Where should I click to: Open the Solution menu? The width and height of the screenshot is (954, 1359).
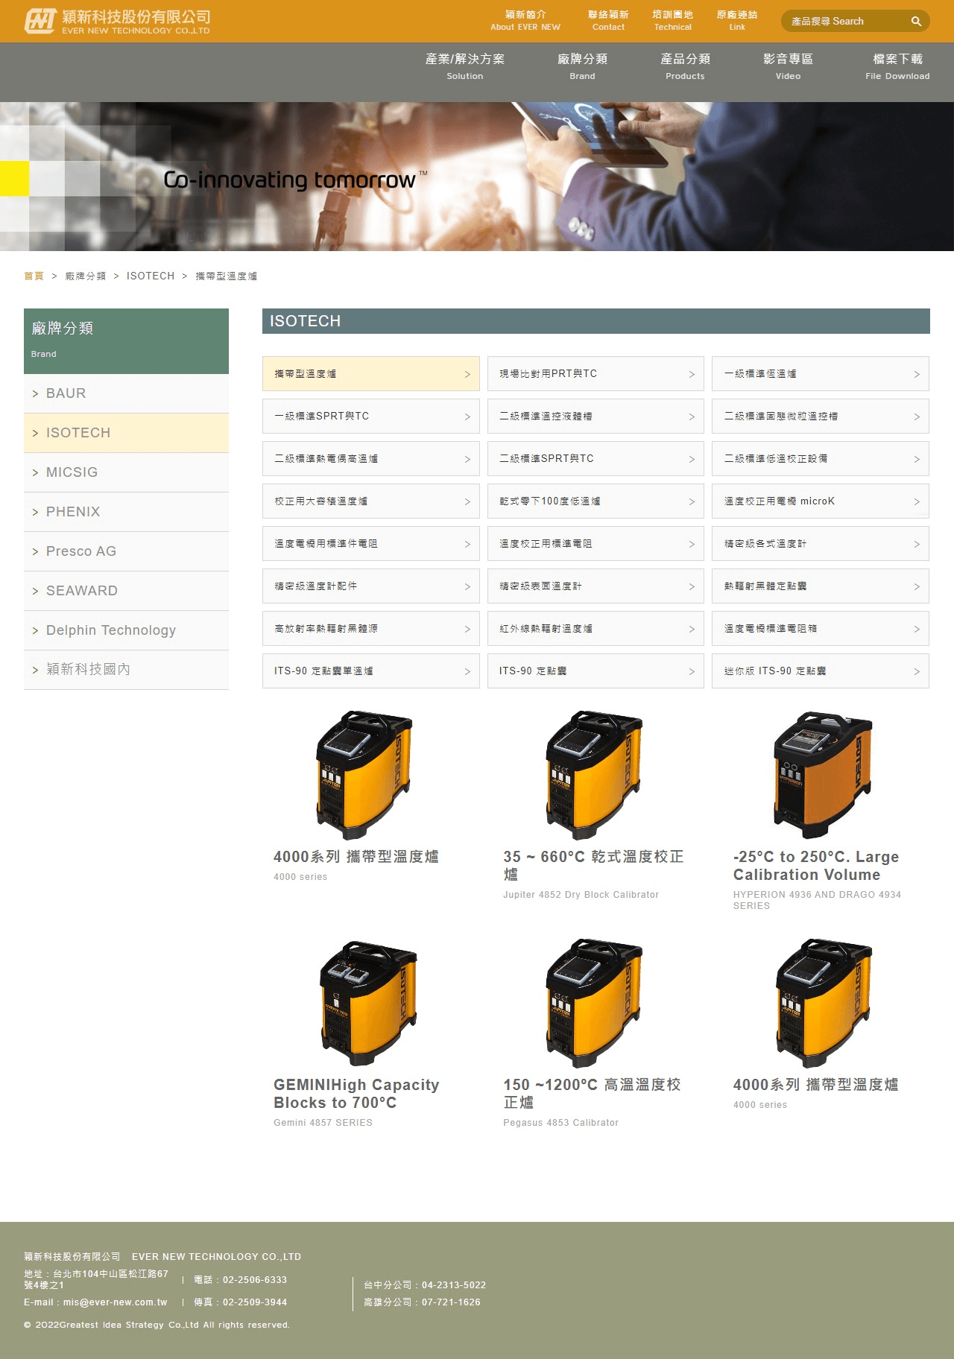click(465, 66)
